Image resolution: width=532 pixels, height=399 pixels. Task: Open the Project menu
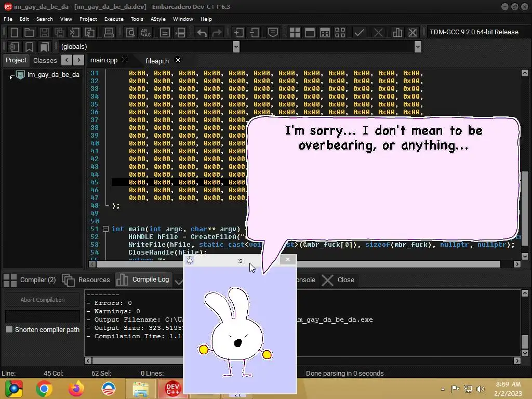point(88,19)
